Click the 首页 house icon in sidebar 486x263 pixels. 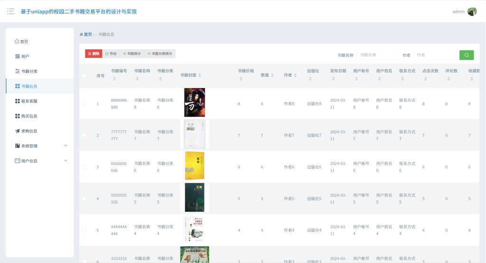(x=17, y=41)
